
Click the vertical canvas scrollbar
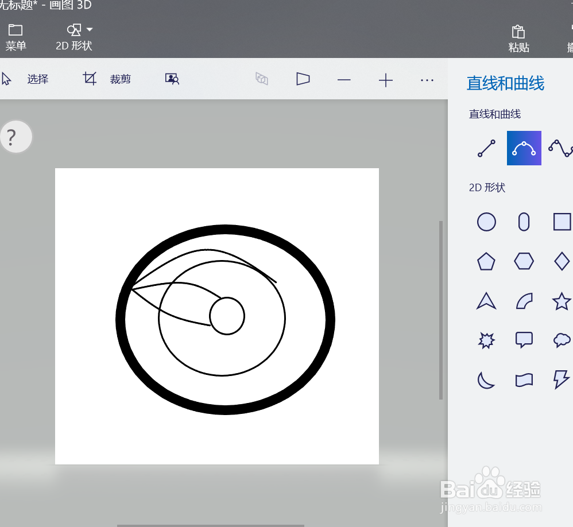[441, 310]
